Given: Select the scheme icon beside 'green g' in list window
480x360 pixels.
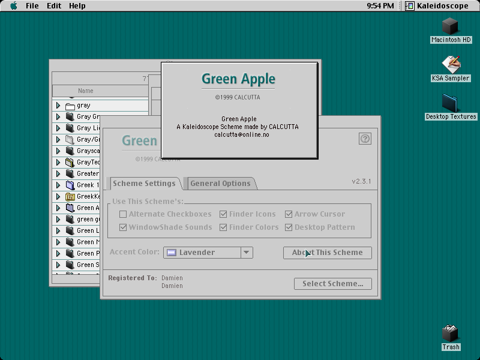Looking at the screenshot, I should coord(70,219).
